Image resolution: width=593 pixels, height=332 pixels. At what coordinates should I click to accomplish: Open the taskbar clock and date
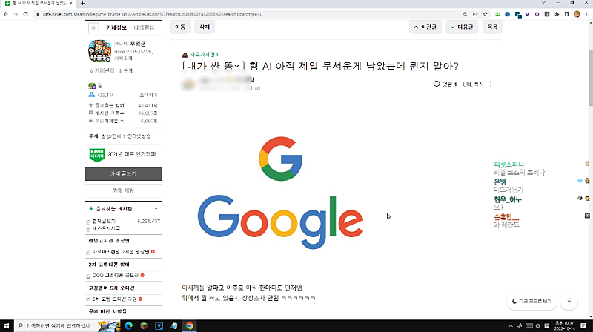coord(564,325)
